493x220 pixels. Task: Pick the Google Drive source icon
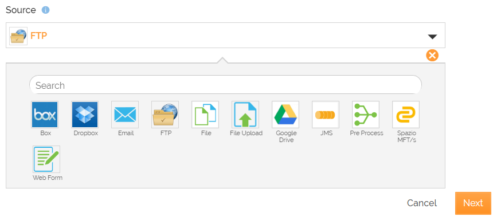tap(285, 115)
